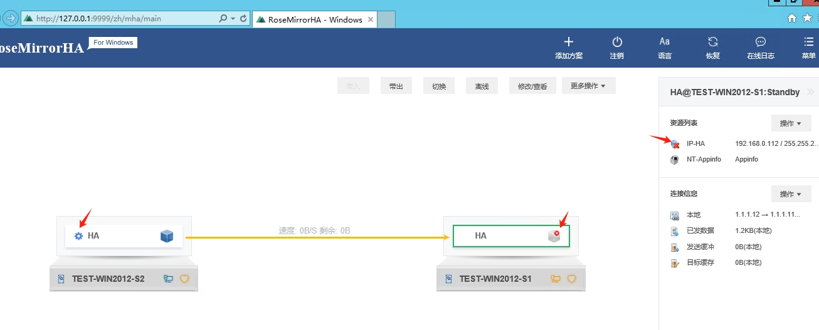Click the 发送缓冲 buffer icon
Image resolution: width=819 pixels, height=330 pixels.
coord(675,247)
